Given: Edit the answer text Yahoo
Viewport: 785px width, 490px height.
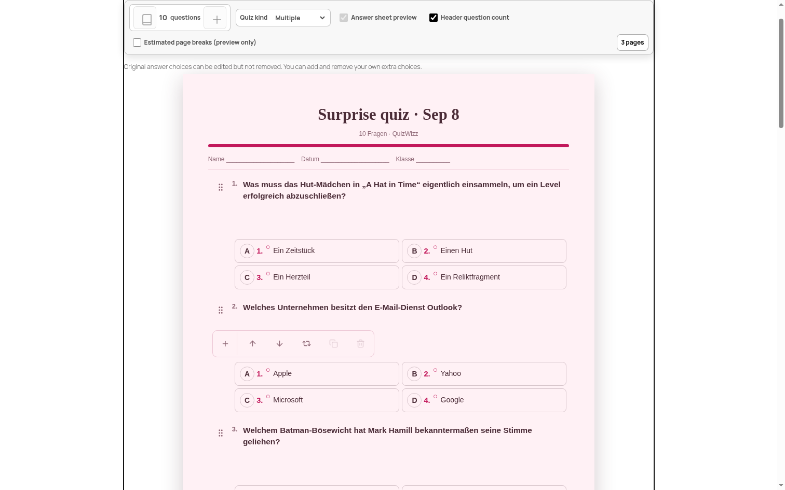Looking at the screenshot, I should click(451, 373).
